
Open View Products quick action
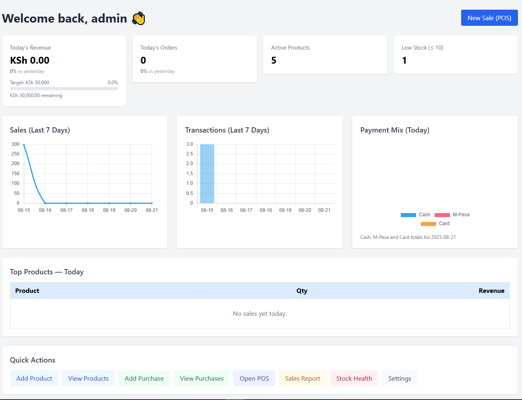pos(88,378)
